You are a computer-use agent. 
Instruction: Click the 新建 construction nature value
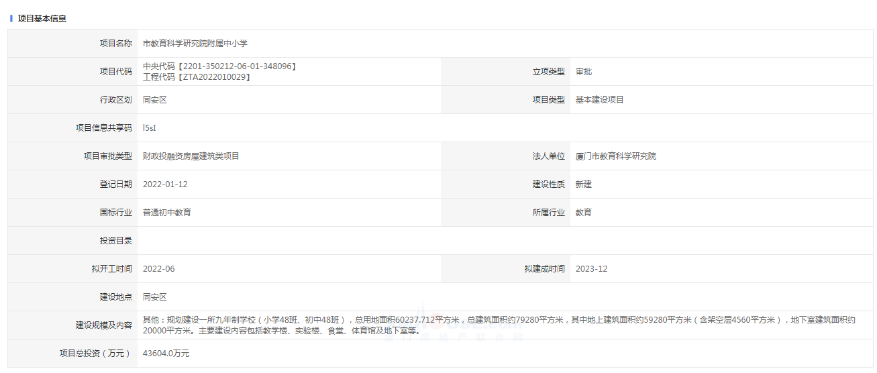tap(583, 184)
